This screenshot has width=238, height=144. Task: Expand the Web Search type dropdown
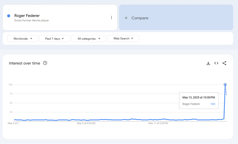point(123,38)
